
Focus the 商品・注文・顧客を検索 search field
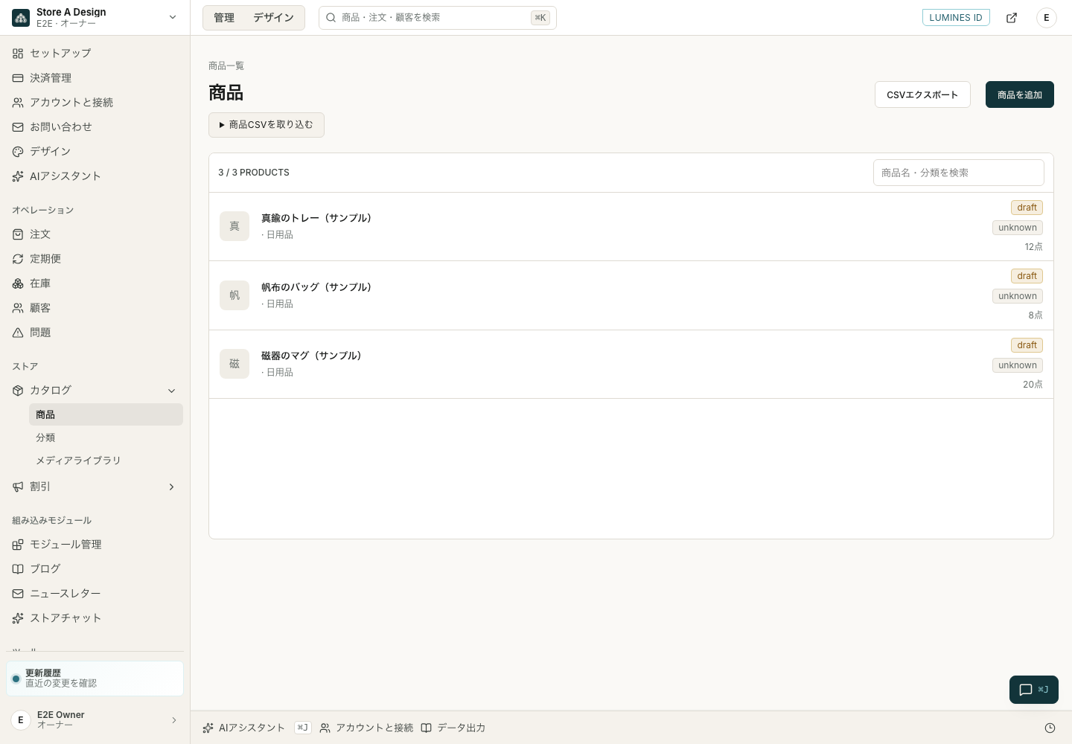(x=438, y=18)
